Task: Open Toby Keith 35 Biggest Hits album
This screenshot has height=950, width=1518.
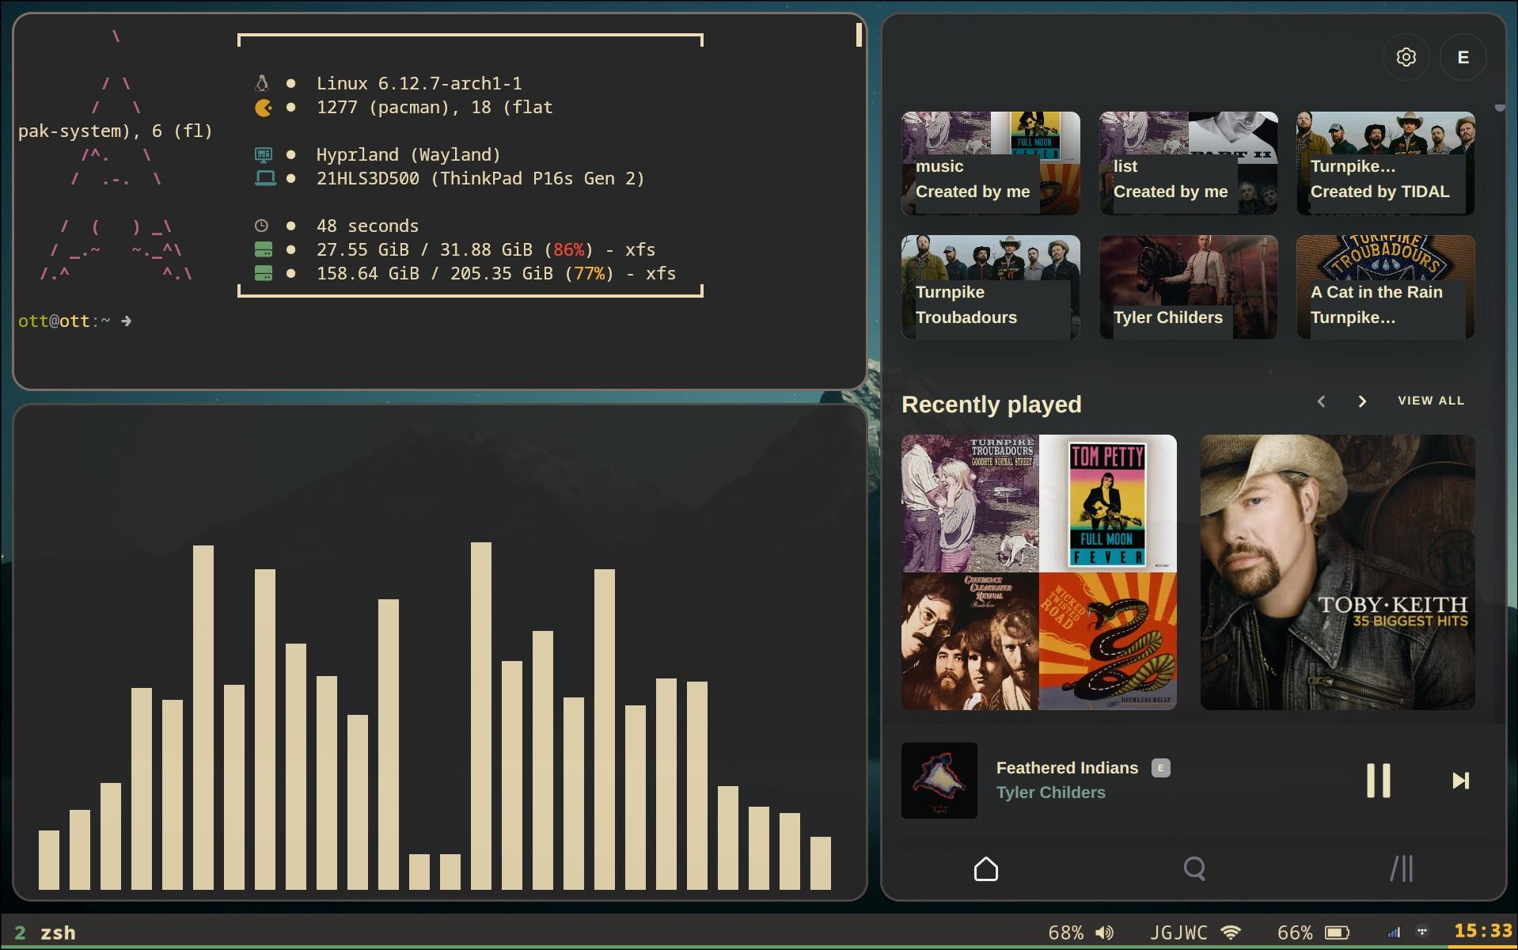Action: click(1337, 572)
